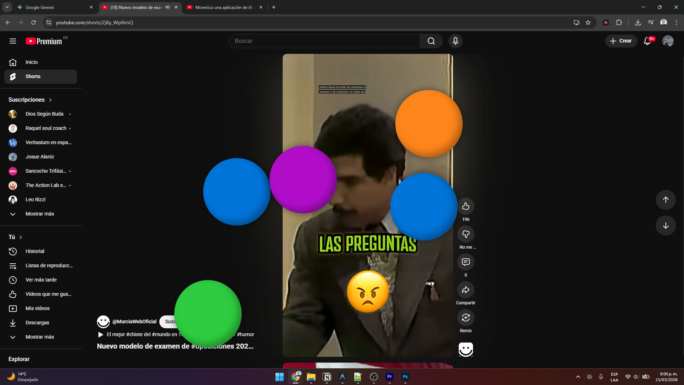Open the YouTube hamburger guide menu
Image resolution: width=684 pixels, height=385 pixels.
click(x=13, y=41)
